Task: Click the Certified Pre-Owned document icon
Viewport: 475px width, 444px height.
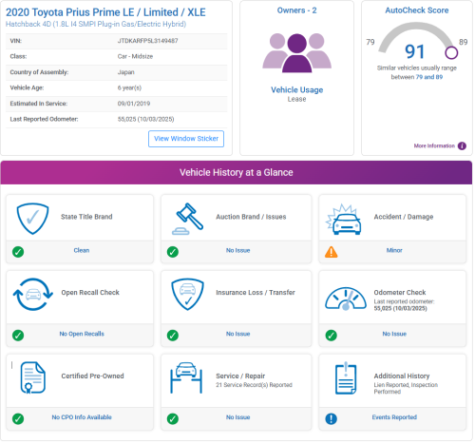Action: pyautogui.click(x=33, y=377)
